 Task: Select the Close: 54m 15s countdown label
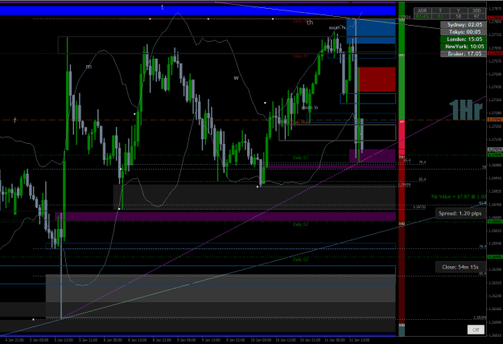click(x=460, y=267)
